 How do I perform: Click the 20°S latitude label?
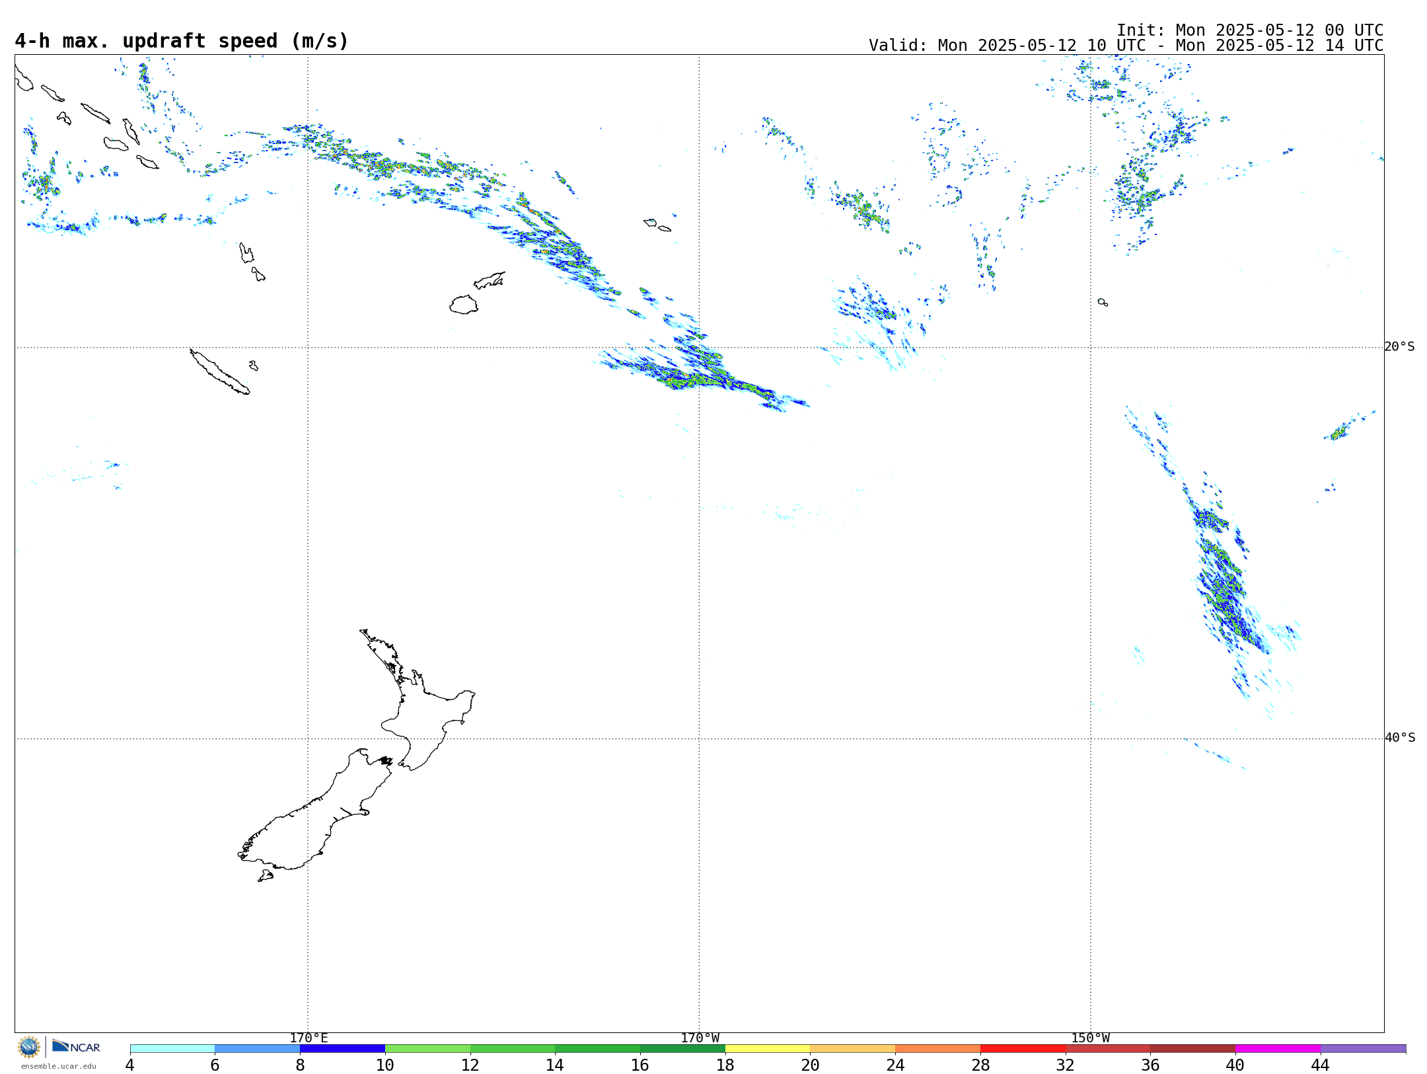tap(1399, 347)
